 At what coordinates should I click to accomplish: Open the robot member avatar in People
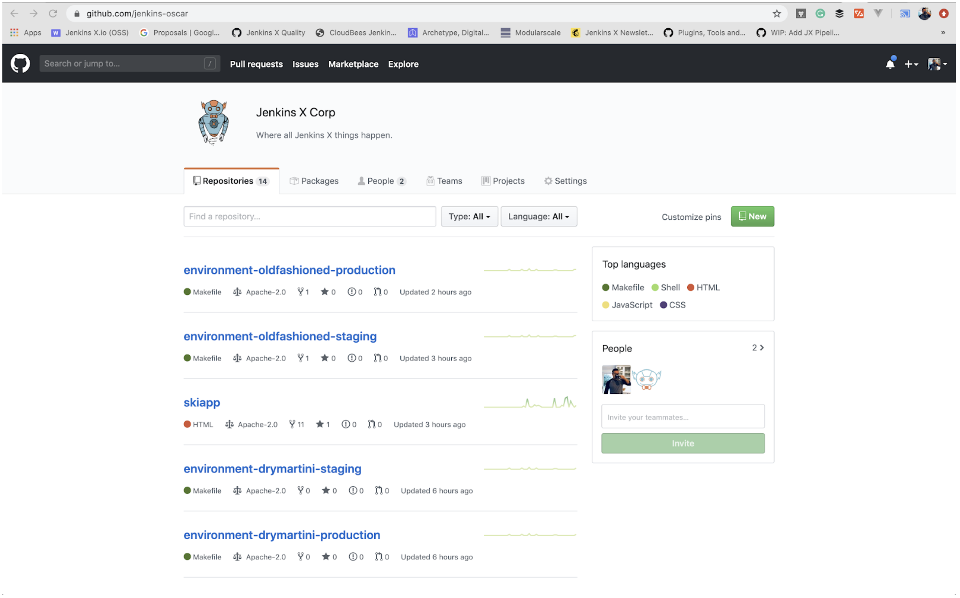click(x=647, y=379)
